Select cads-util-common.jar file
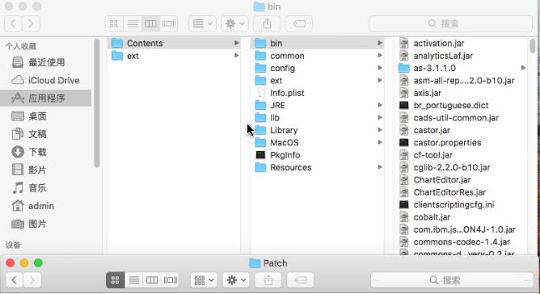The width and height of the screenshot is (540, 294). pos(462,118)
